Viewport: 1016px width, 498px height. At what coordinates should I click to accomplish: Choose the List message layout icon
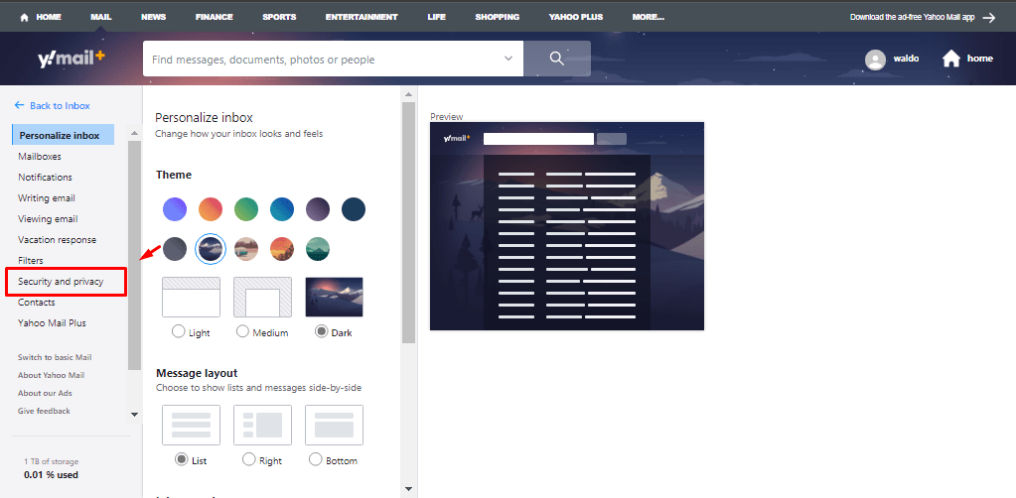pos(191,425)
